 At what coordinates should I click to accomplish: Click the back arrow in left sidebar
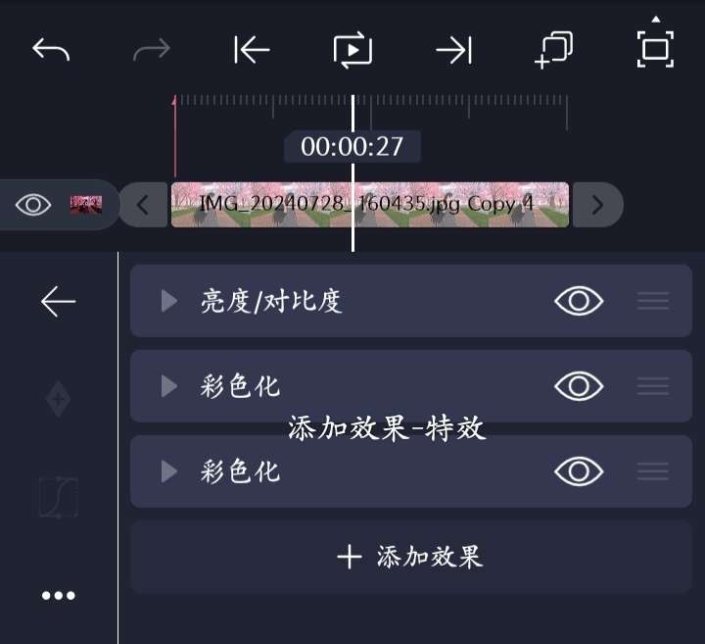pyautogui.click(x=58, y=301)
